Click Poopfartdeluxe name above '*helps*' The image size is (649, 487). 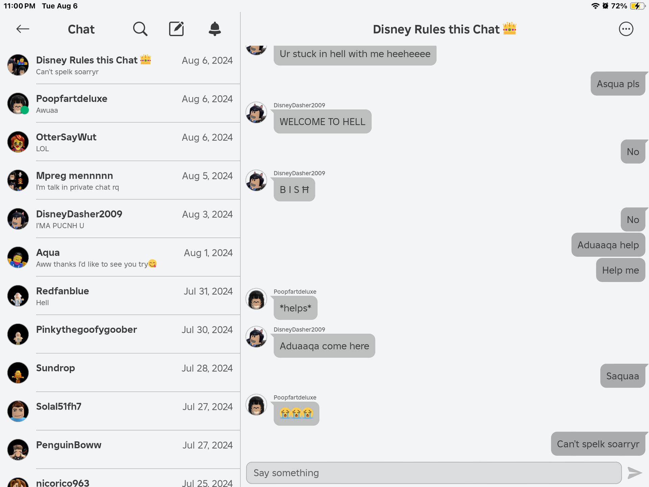coord(295,292)
